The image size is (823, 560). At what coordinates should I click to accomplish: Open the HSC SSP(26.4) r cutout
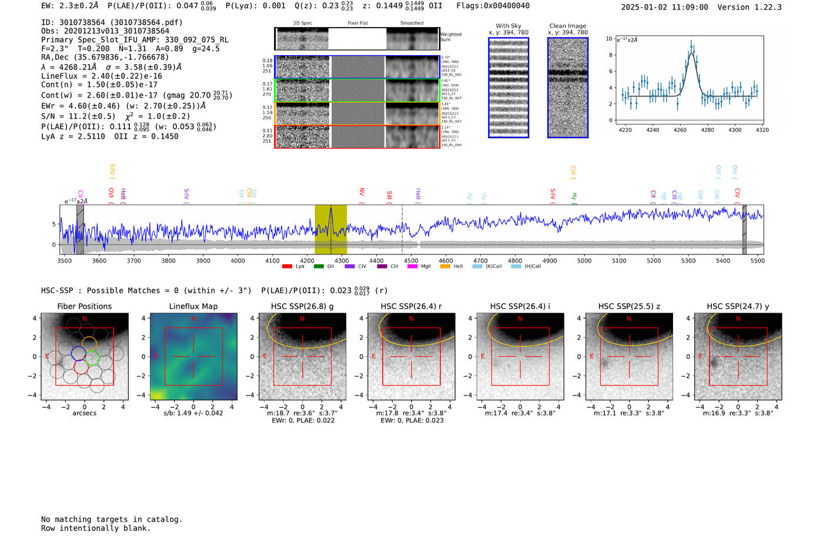coord(411,357)
